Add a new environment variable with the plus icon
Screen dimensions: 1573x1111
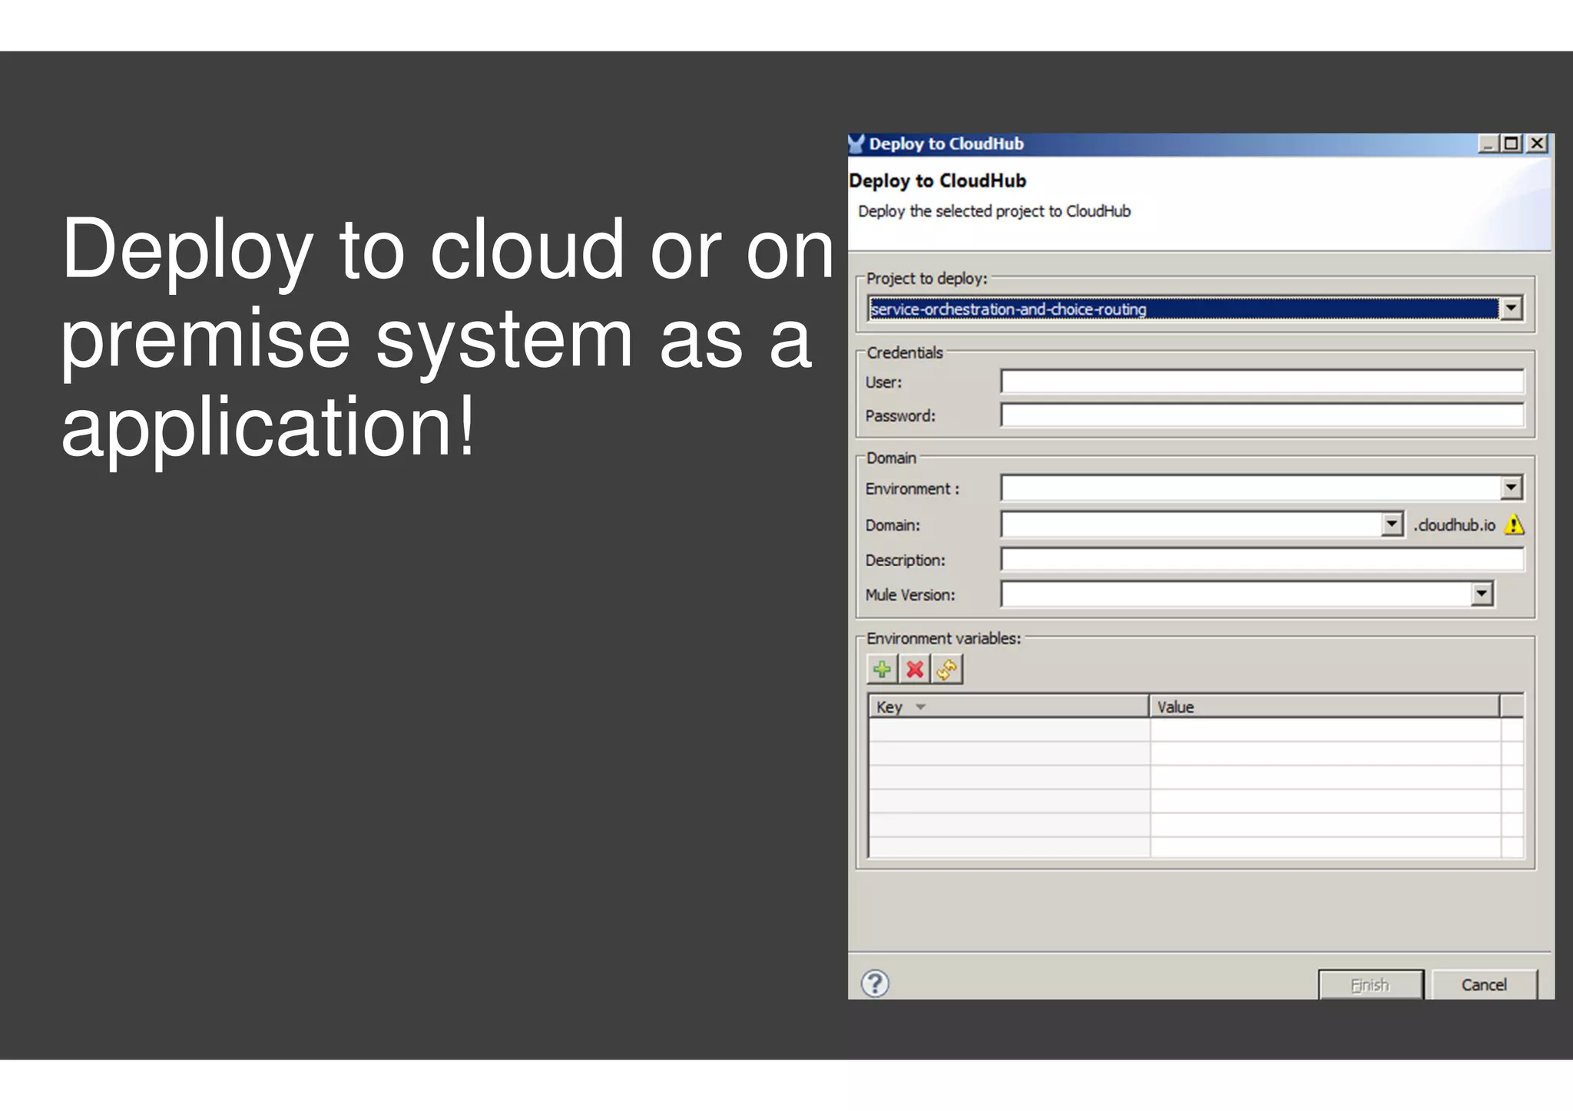point(882,669)
